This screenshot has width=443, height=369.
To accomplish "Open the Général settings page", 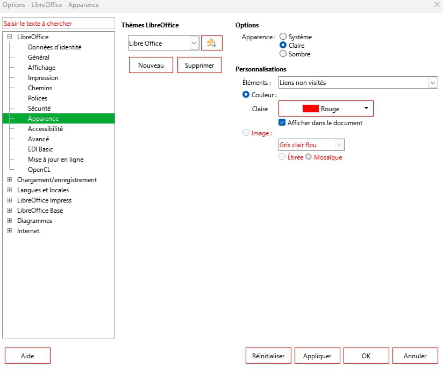I will 38,57.
